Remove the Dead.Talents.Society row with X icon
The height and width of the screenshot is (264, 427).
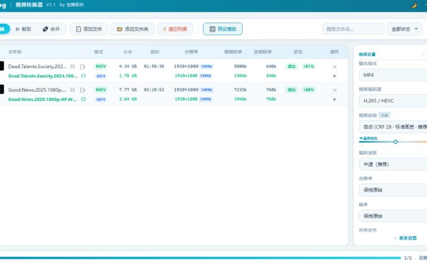click(335, 67)
